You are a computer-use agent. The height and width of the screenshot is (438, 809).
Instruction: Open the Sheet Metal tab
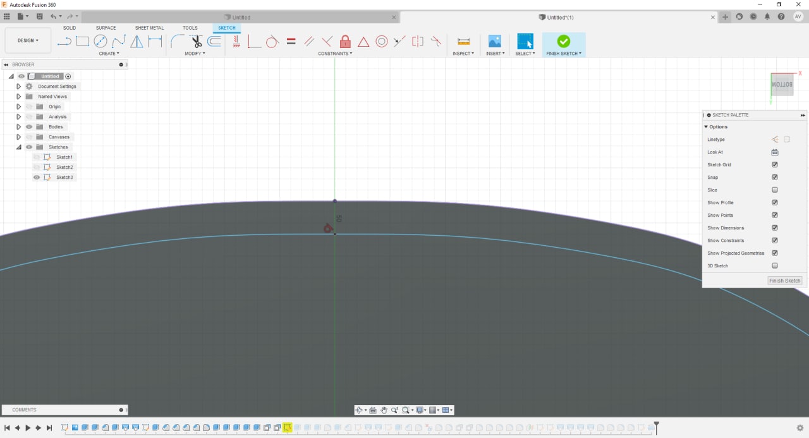[x=149, y=28]
